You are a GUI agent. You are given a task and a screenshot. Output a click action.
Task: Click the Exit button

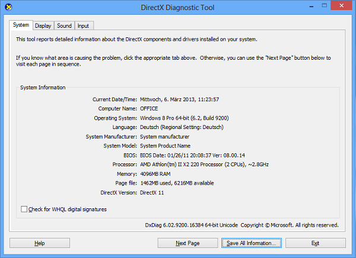316,243
